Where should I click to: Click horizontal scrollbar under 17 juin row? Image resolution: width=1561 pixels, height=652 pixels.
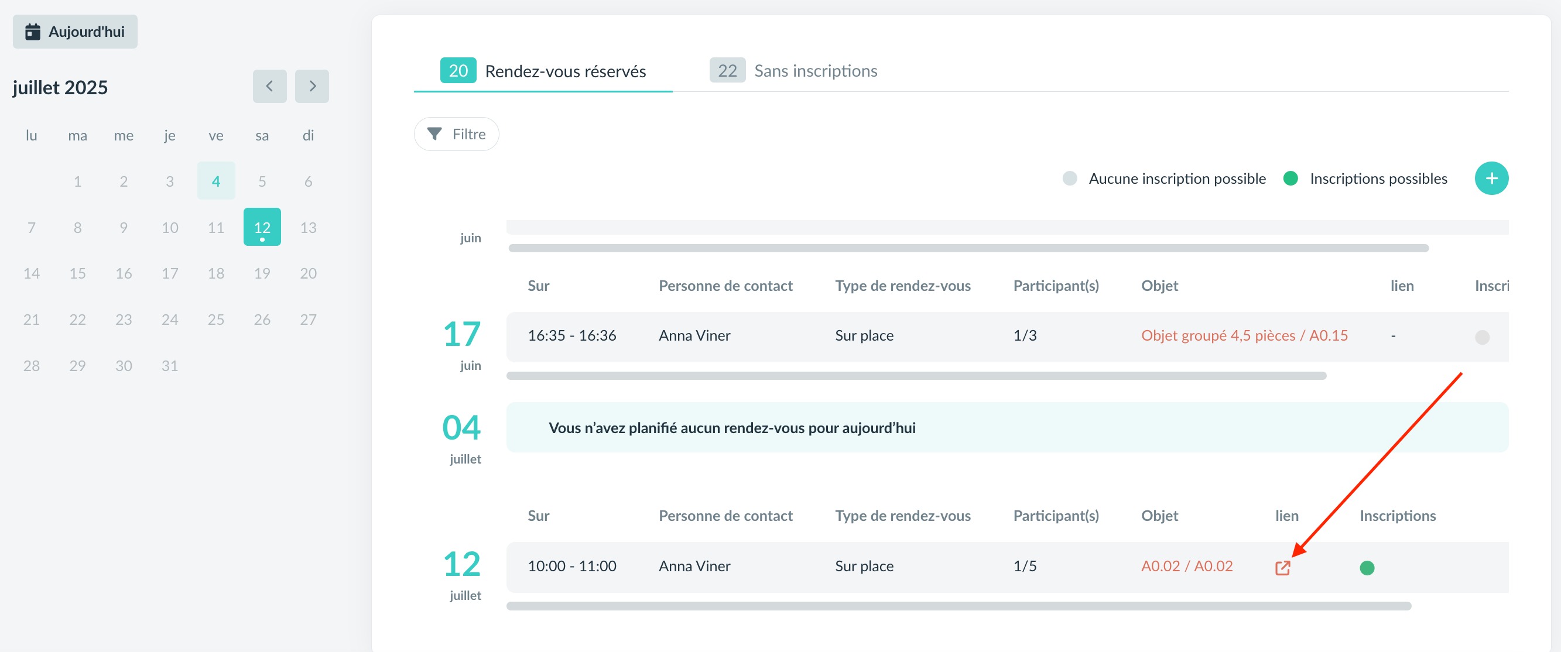916,376
